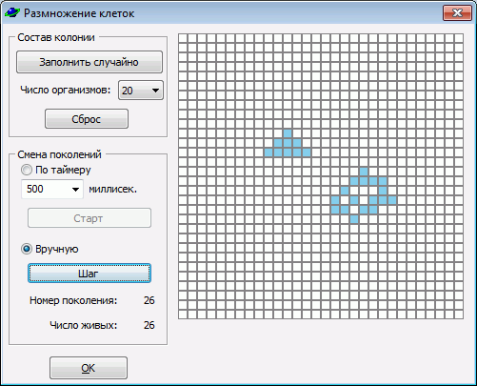Click rightmost blue cell of right cluster
The width and height of the screenshot is (477, 386).
point(392,200)
